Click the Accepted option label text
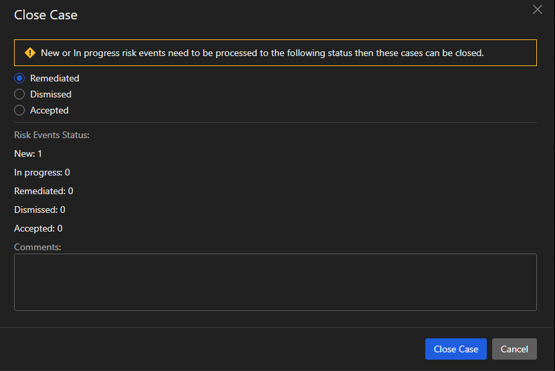This screenshot has height=371, width=555. pos(49,110)
